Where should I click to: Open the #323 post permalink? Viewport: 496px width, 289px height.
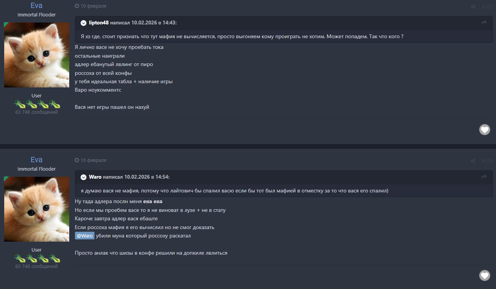tap(487, 6)
